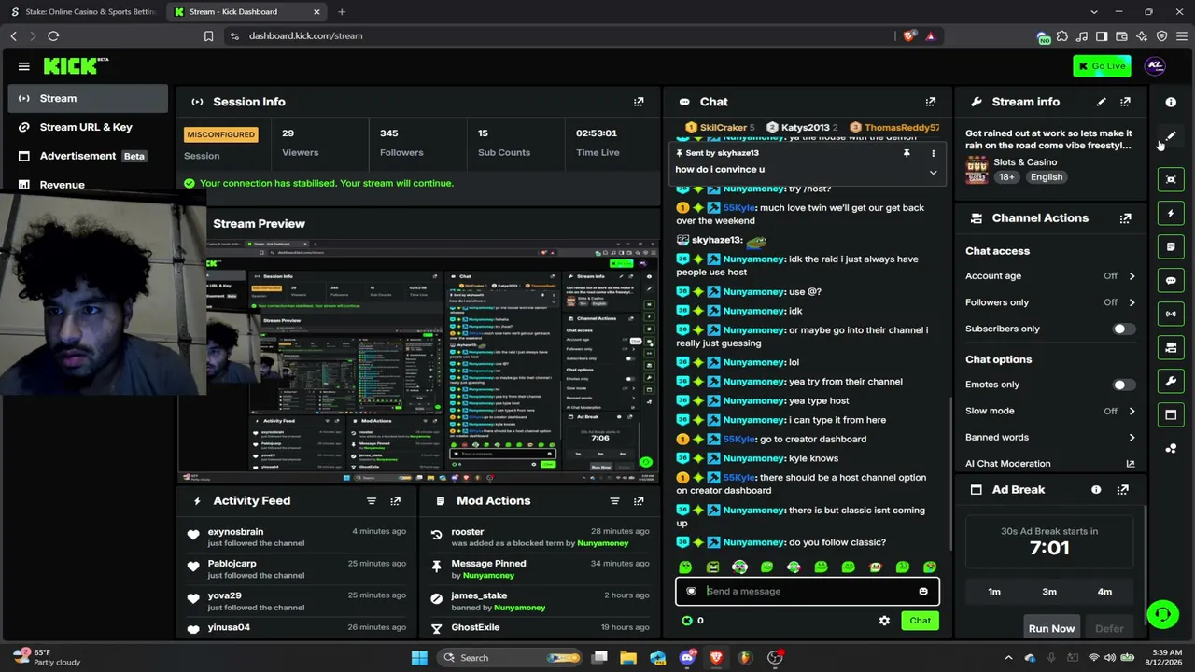Pop out the Session Info panel
This screenshot has width=1195, height=672.
639,102
